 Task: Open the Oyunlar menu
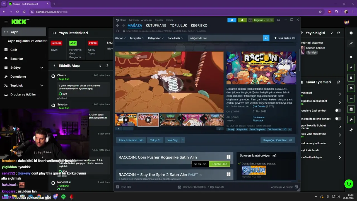coord(159,20)
